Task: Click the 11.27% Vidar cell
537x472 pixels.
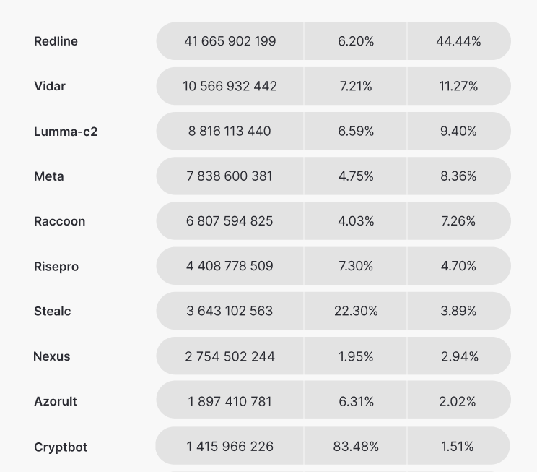Action: pyautogui.click(x=458, y=86)
